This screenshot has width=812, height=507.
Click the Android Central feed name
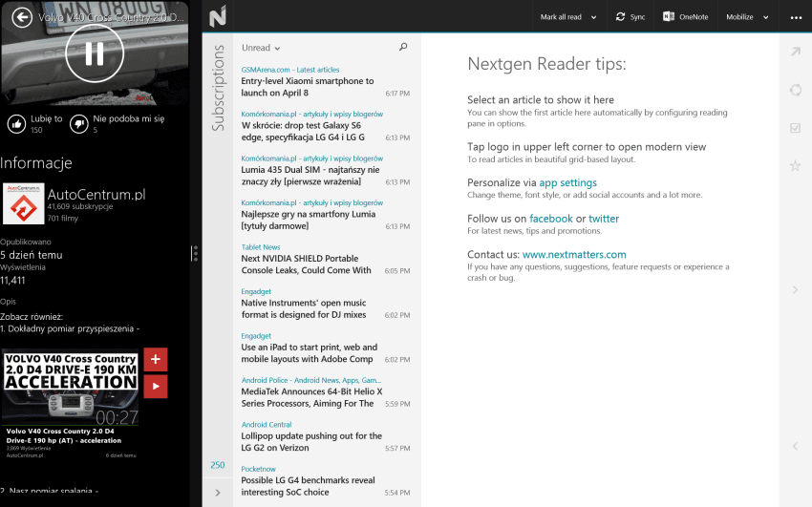point(267,425)
